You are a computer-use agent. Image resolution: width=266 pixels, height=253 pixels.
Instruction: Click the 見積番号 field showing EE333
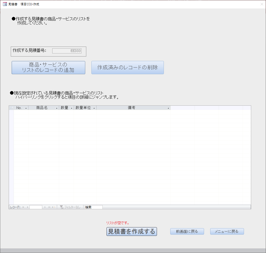(x=67, y=51)
